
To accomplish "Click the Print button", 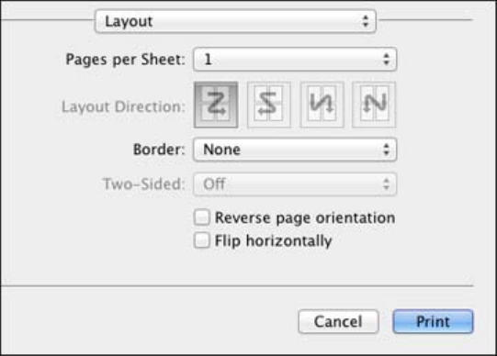I will click(433, 321).
